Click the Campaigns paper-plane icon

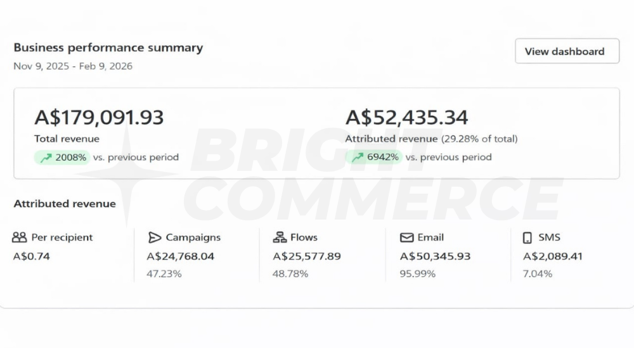[155, 237]
